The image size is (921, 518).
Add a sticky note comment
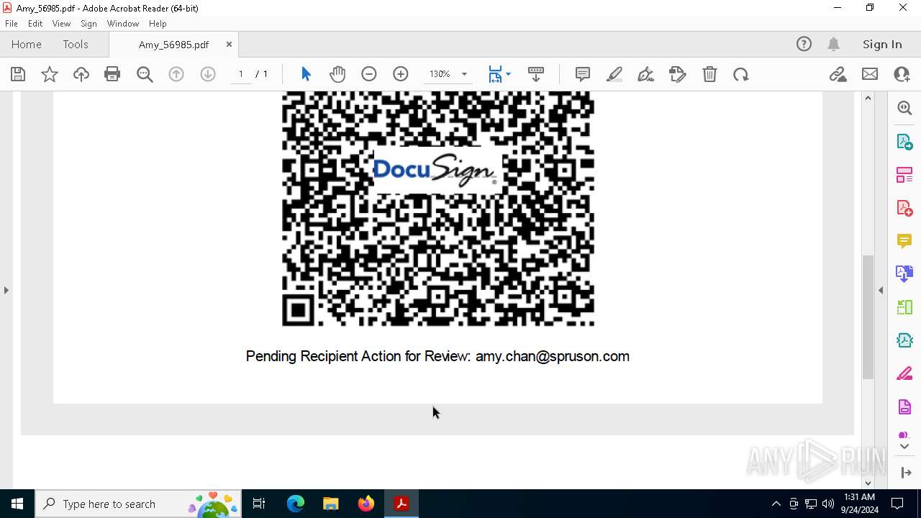[583, 74]
